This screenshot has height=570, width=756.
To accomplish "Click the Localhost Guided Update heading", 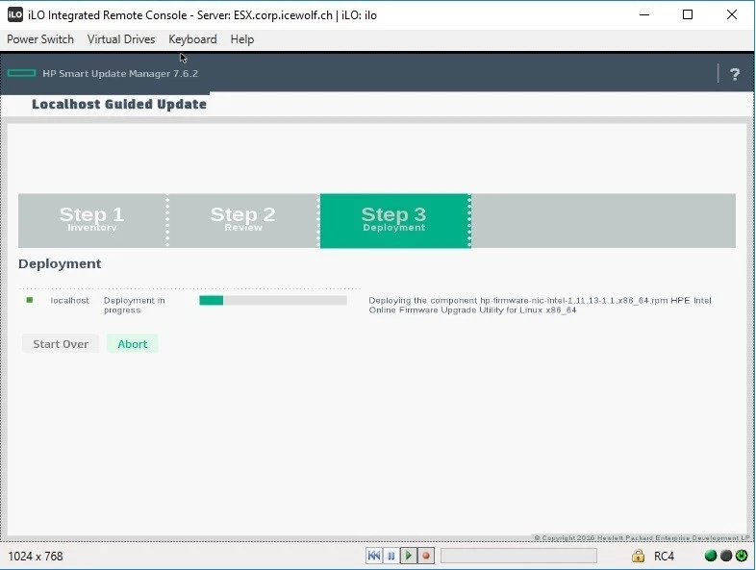I will [119, 104].
